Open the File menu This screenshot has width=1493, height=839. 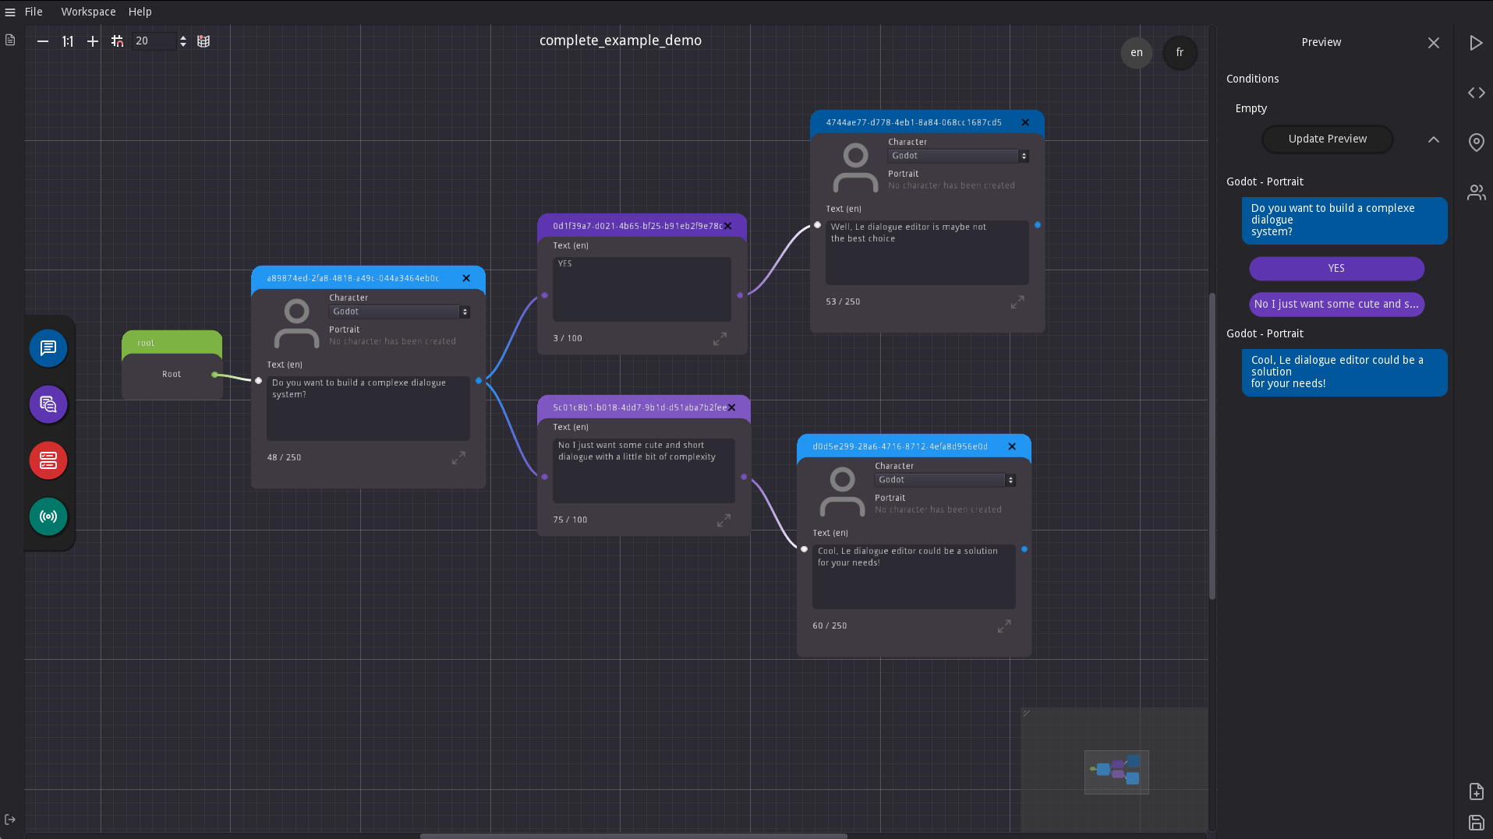click(x=34, y=12)
